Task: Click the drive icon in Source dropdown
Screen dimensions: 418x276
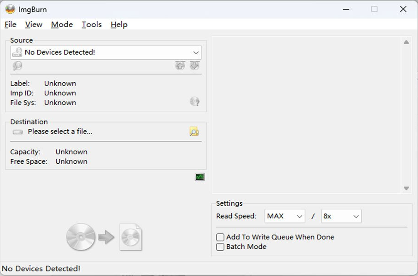Action: (18, 52)
